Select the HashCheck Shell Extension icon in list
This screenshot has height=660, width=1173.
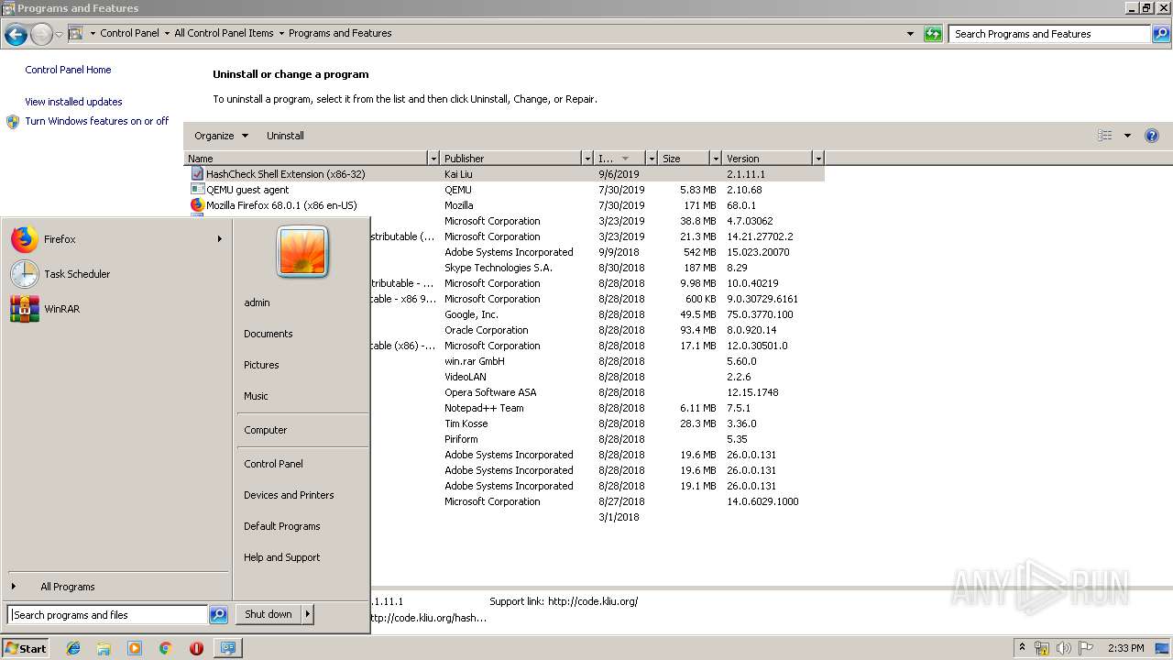coord(197,173)
